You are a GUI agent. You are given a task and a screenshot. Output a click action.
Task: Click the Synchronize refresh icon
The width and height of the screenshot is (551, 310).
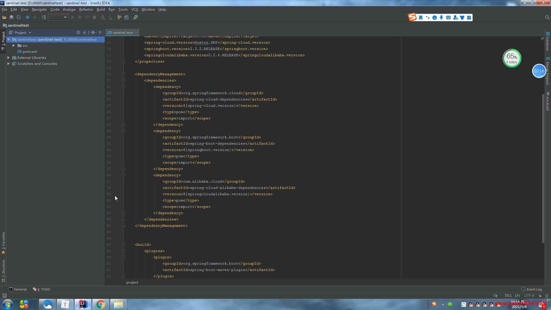(19, 18)
